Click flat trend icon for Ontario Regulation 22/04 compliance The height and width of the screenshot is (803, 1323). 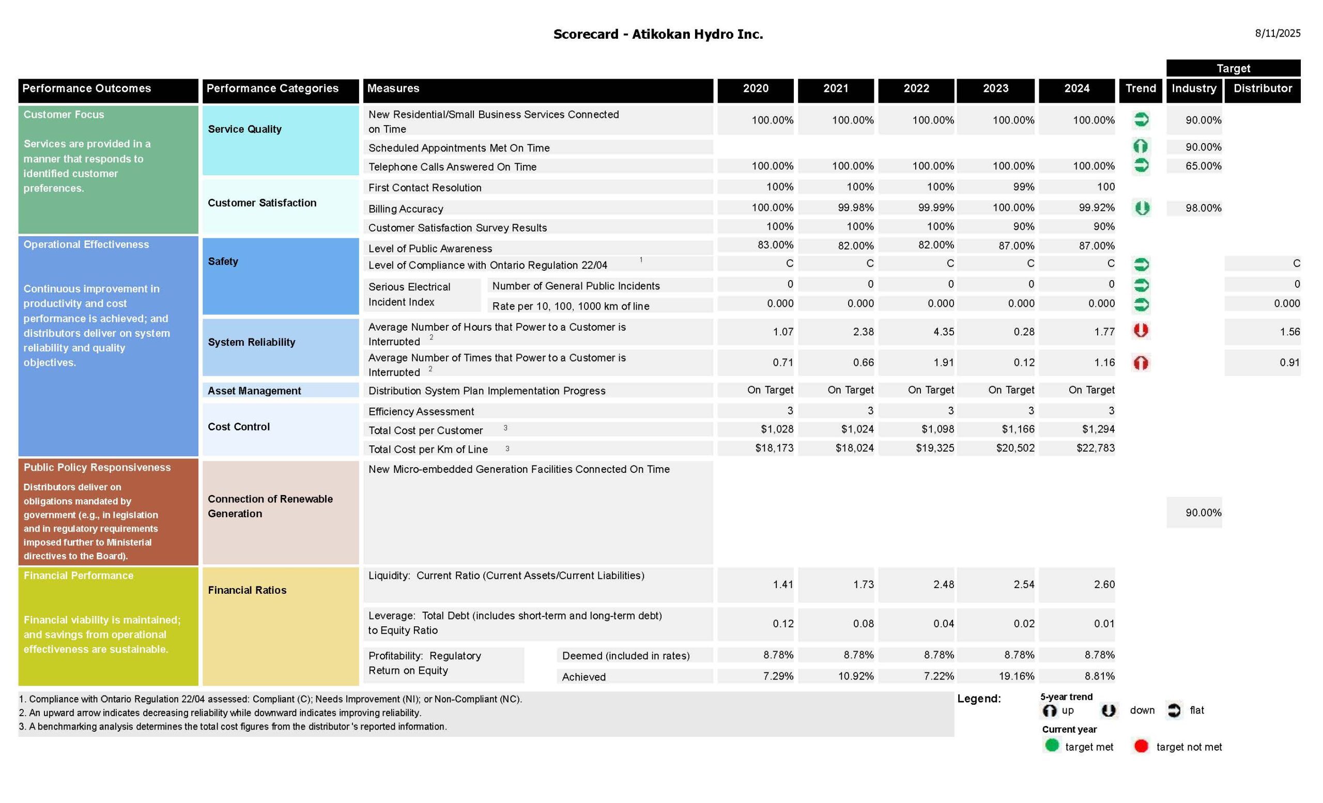point(1141,264)
